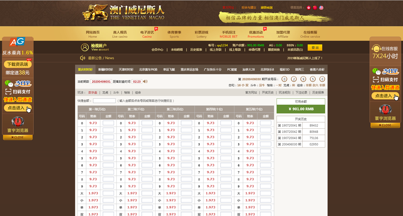Select the Hong Kong flag language icon

pyautogui.click(x=309, y=8)
